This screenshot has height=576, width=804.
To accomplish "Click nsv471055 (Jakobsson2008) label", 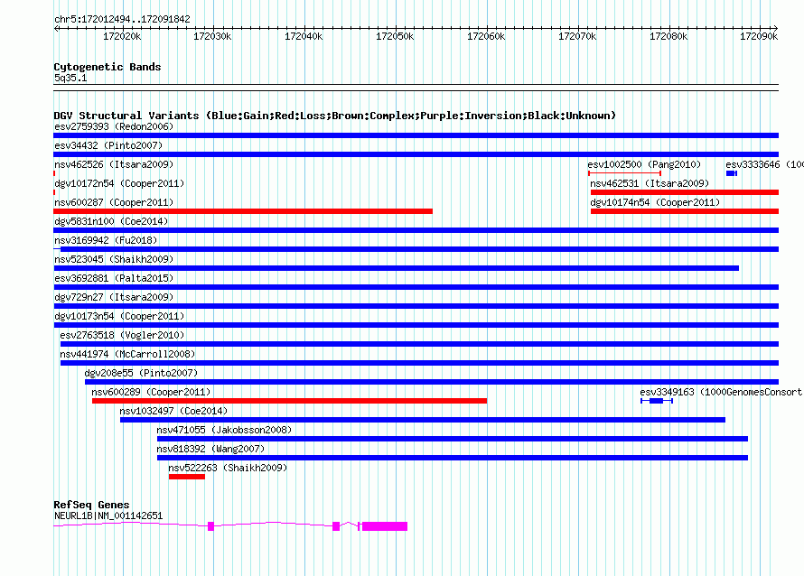I will [x=224, y=430].
